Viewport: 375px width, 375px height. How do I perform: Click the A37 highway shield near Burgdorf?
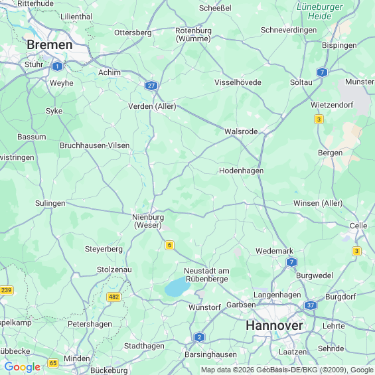tap(311, 305)
